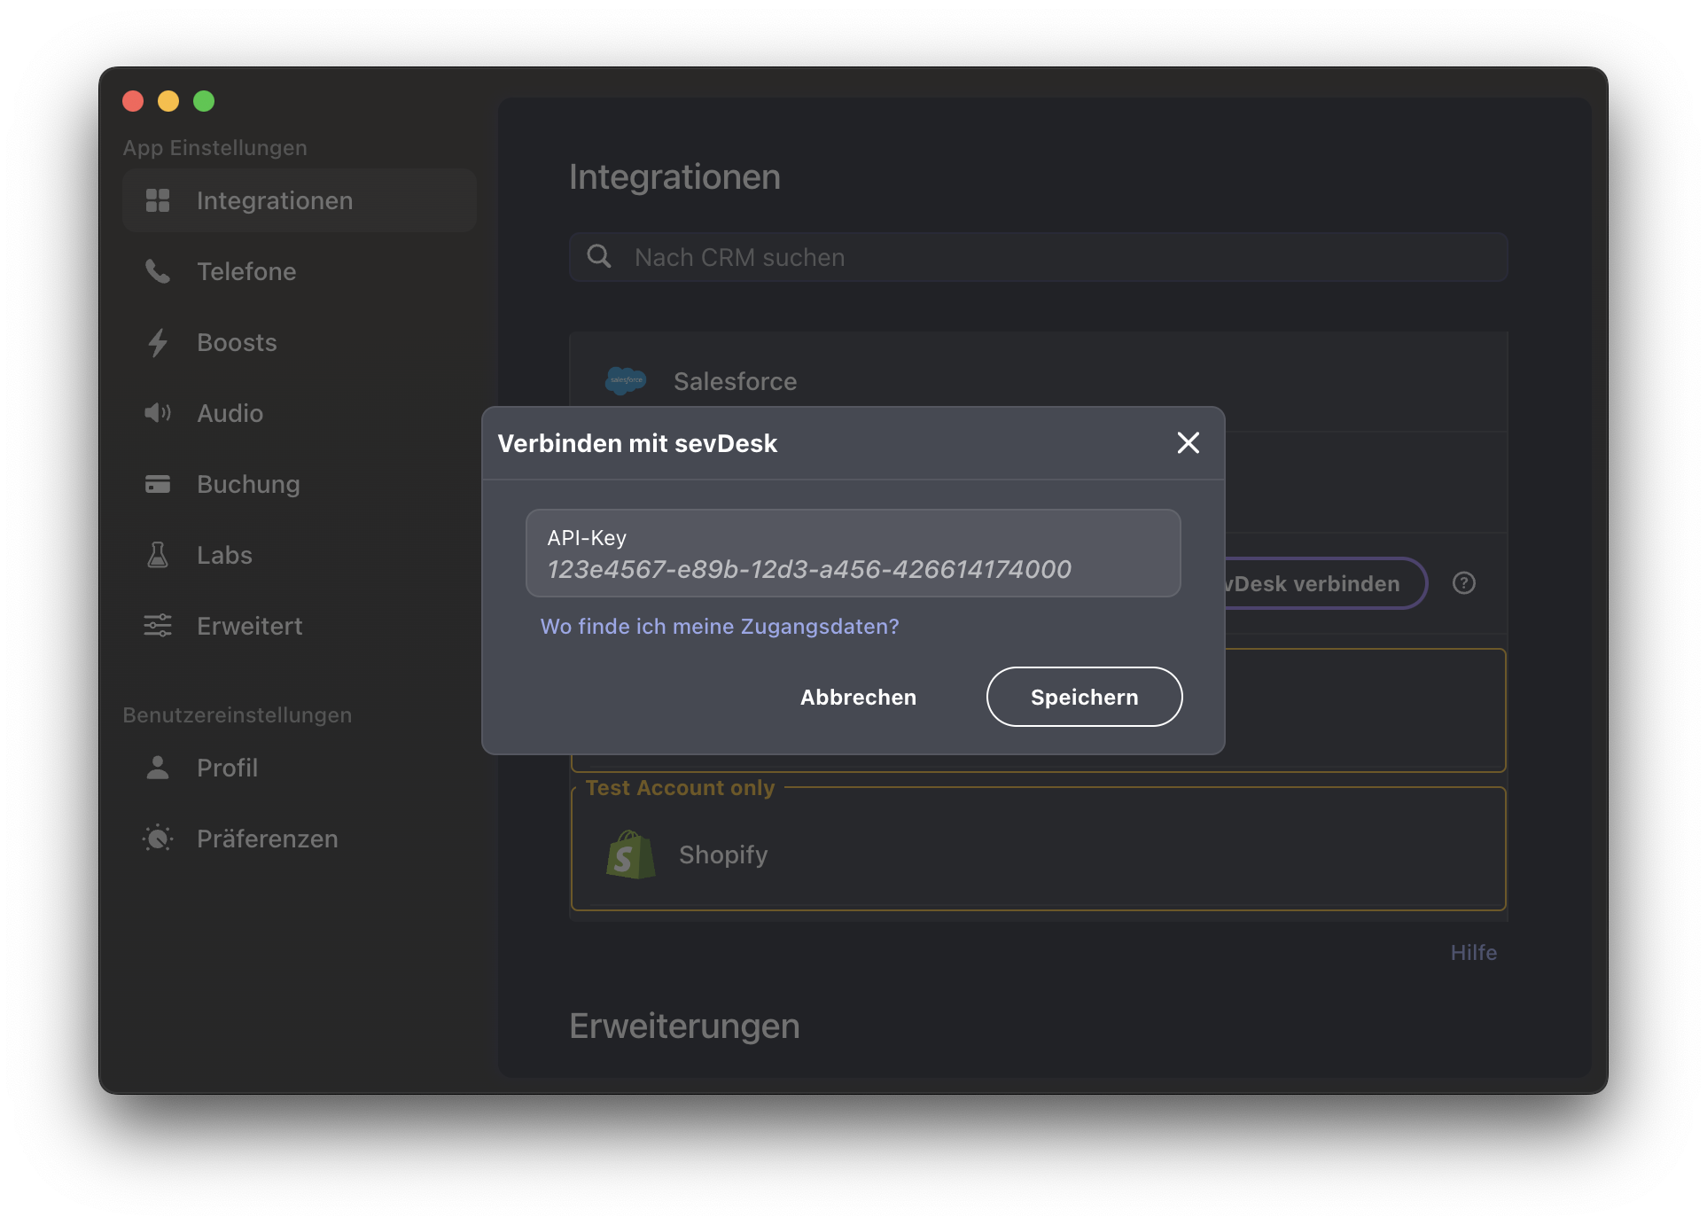Click the Nach CRM suchen search field

1037,257
